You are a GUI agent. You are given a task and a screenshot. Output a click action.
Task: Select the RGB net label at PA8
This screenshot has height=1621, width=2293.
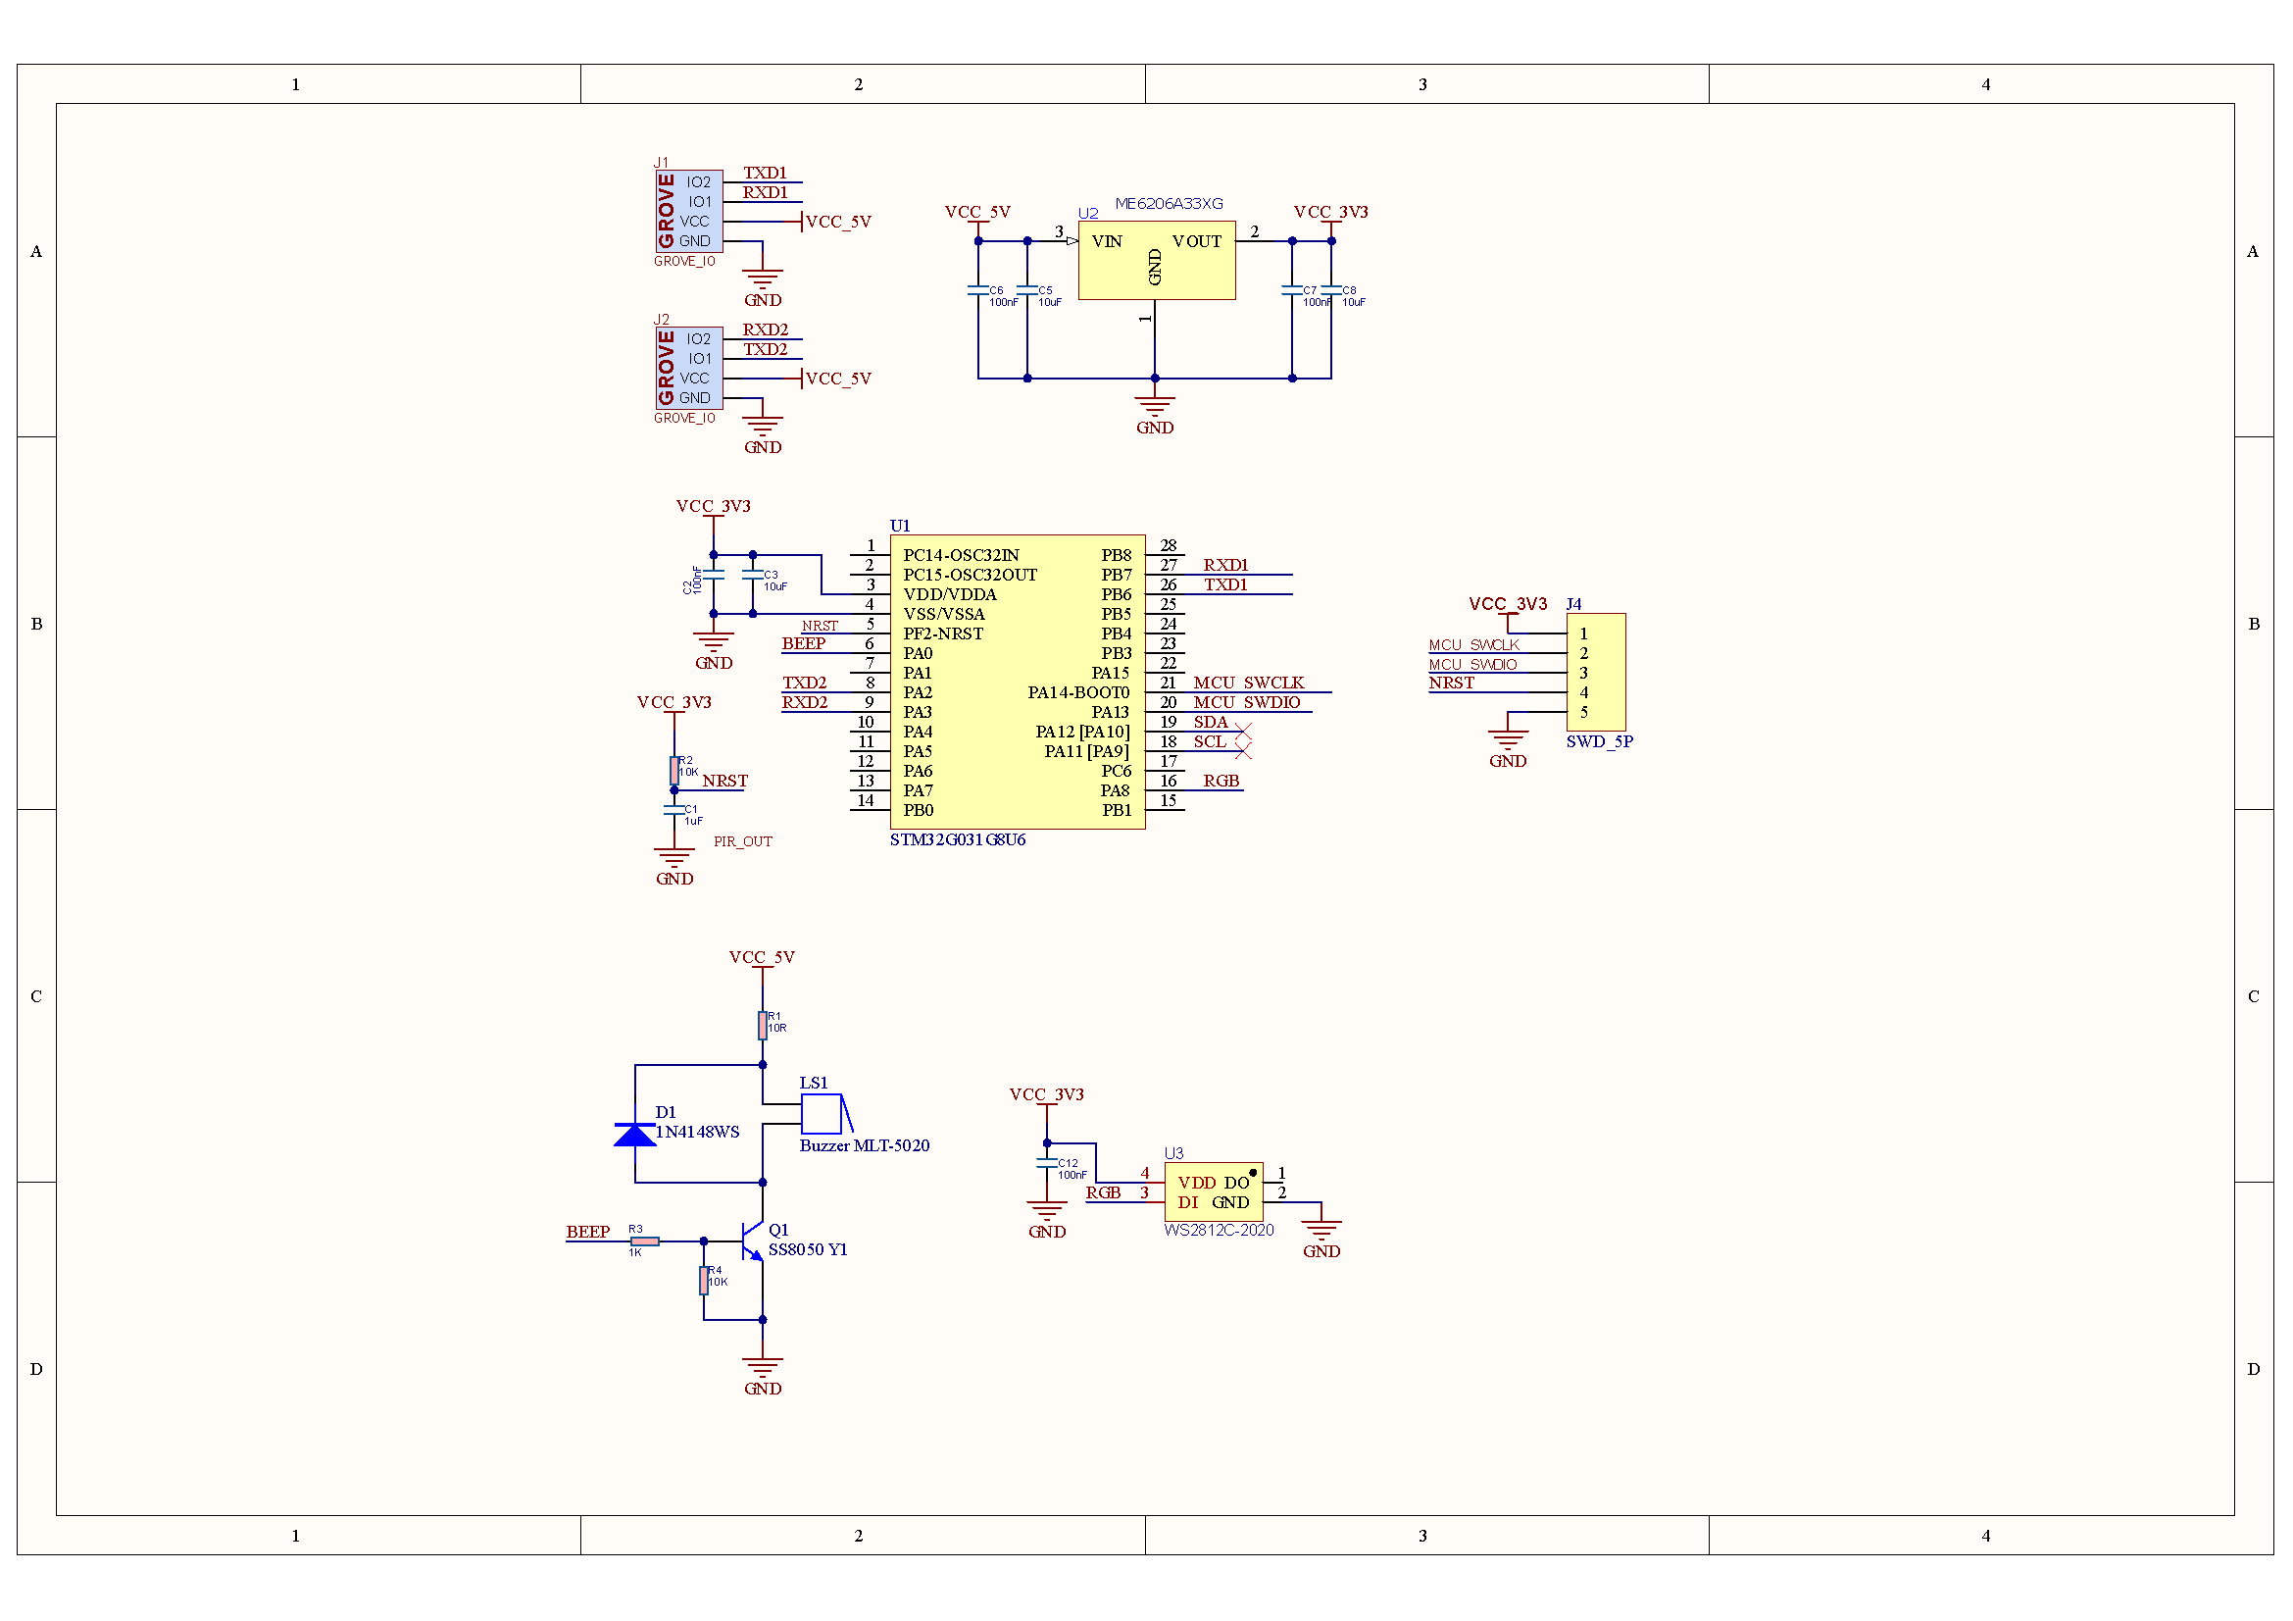pos(1221,781)
